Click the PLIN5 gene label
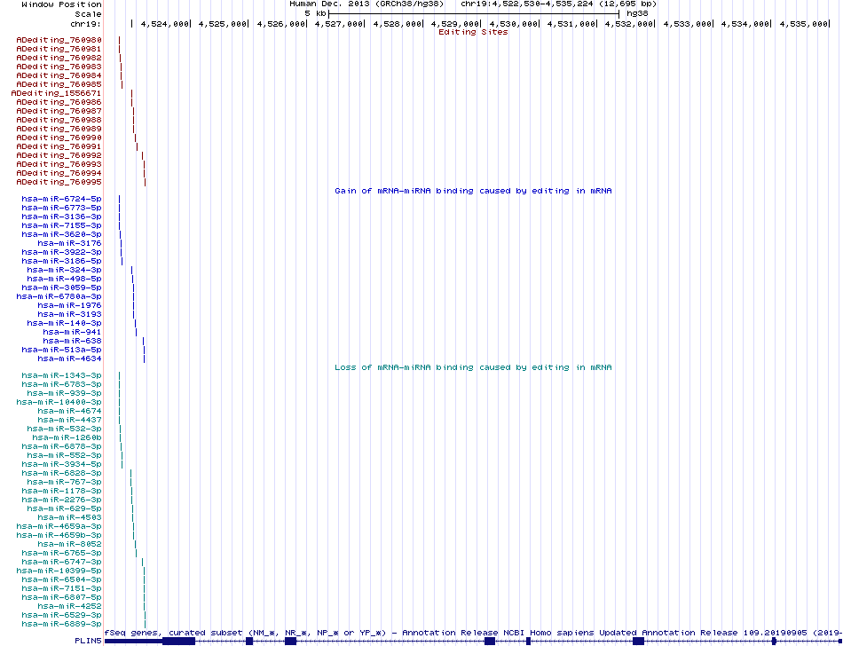 pos(89,641)
